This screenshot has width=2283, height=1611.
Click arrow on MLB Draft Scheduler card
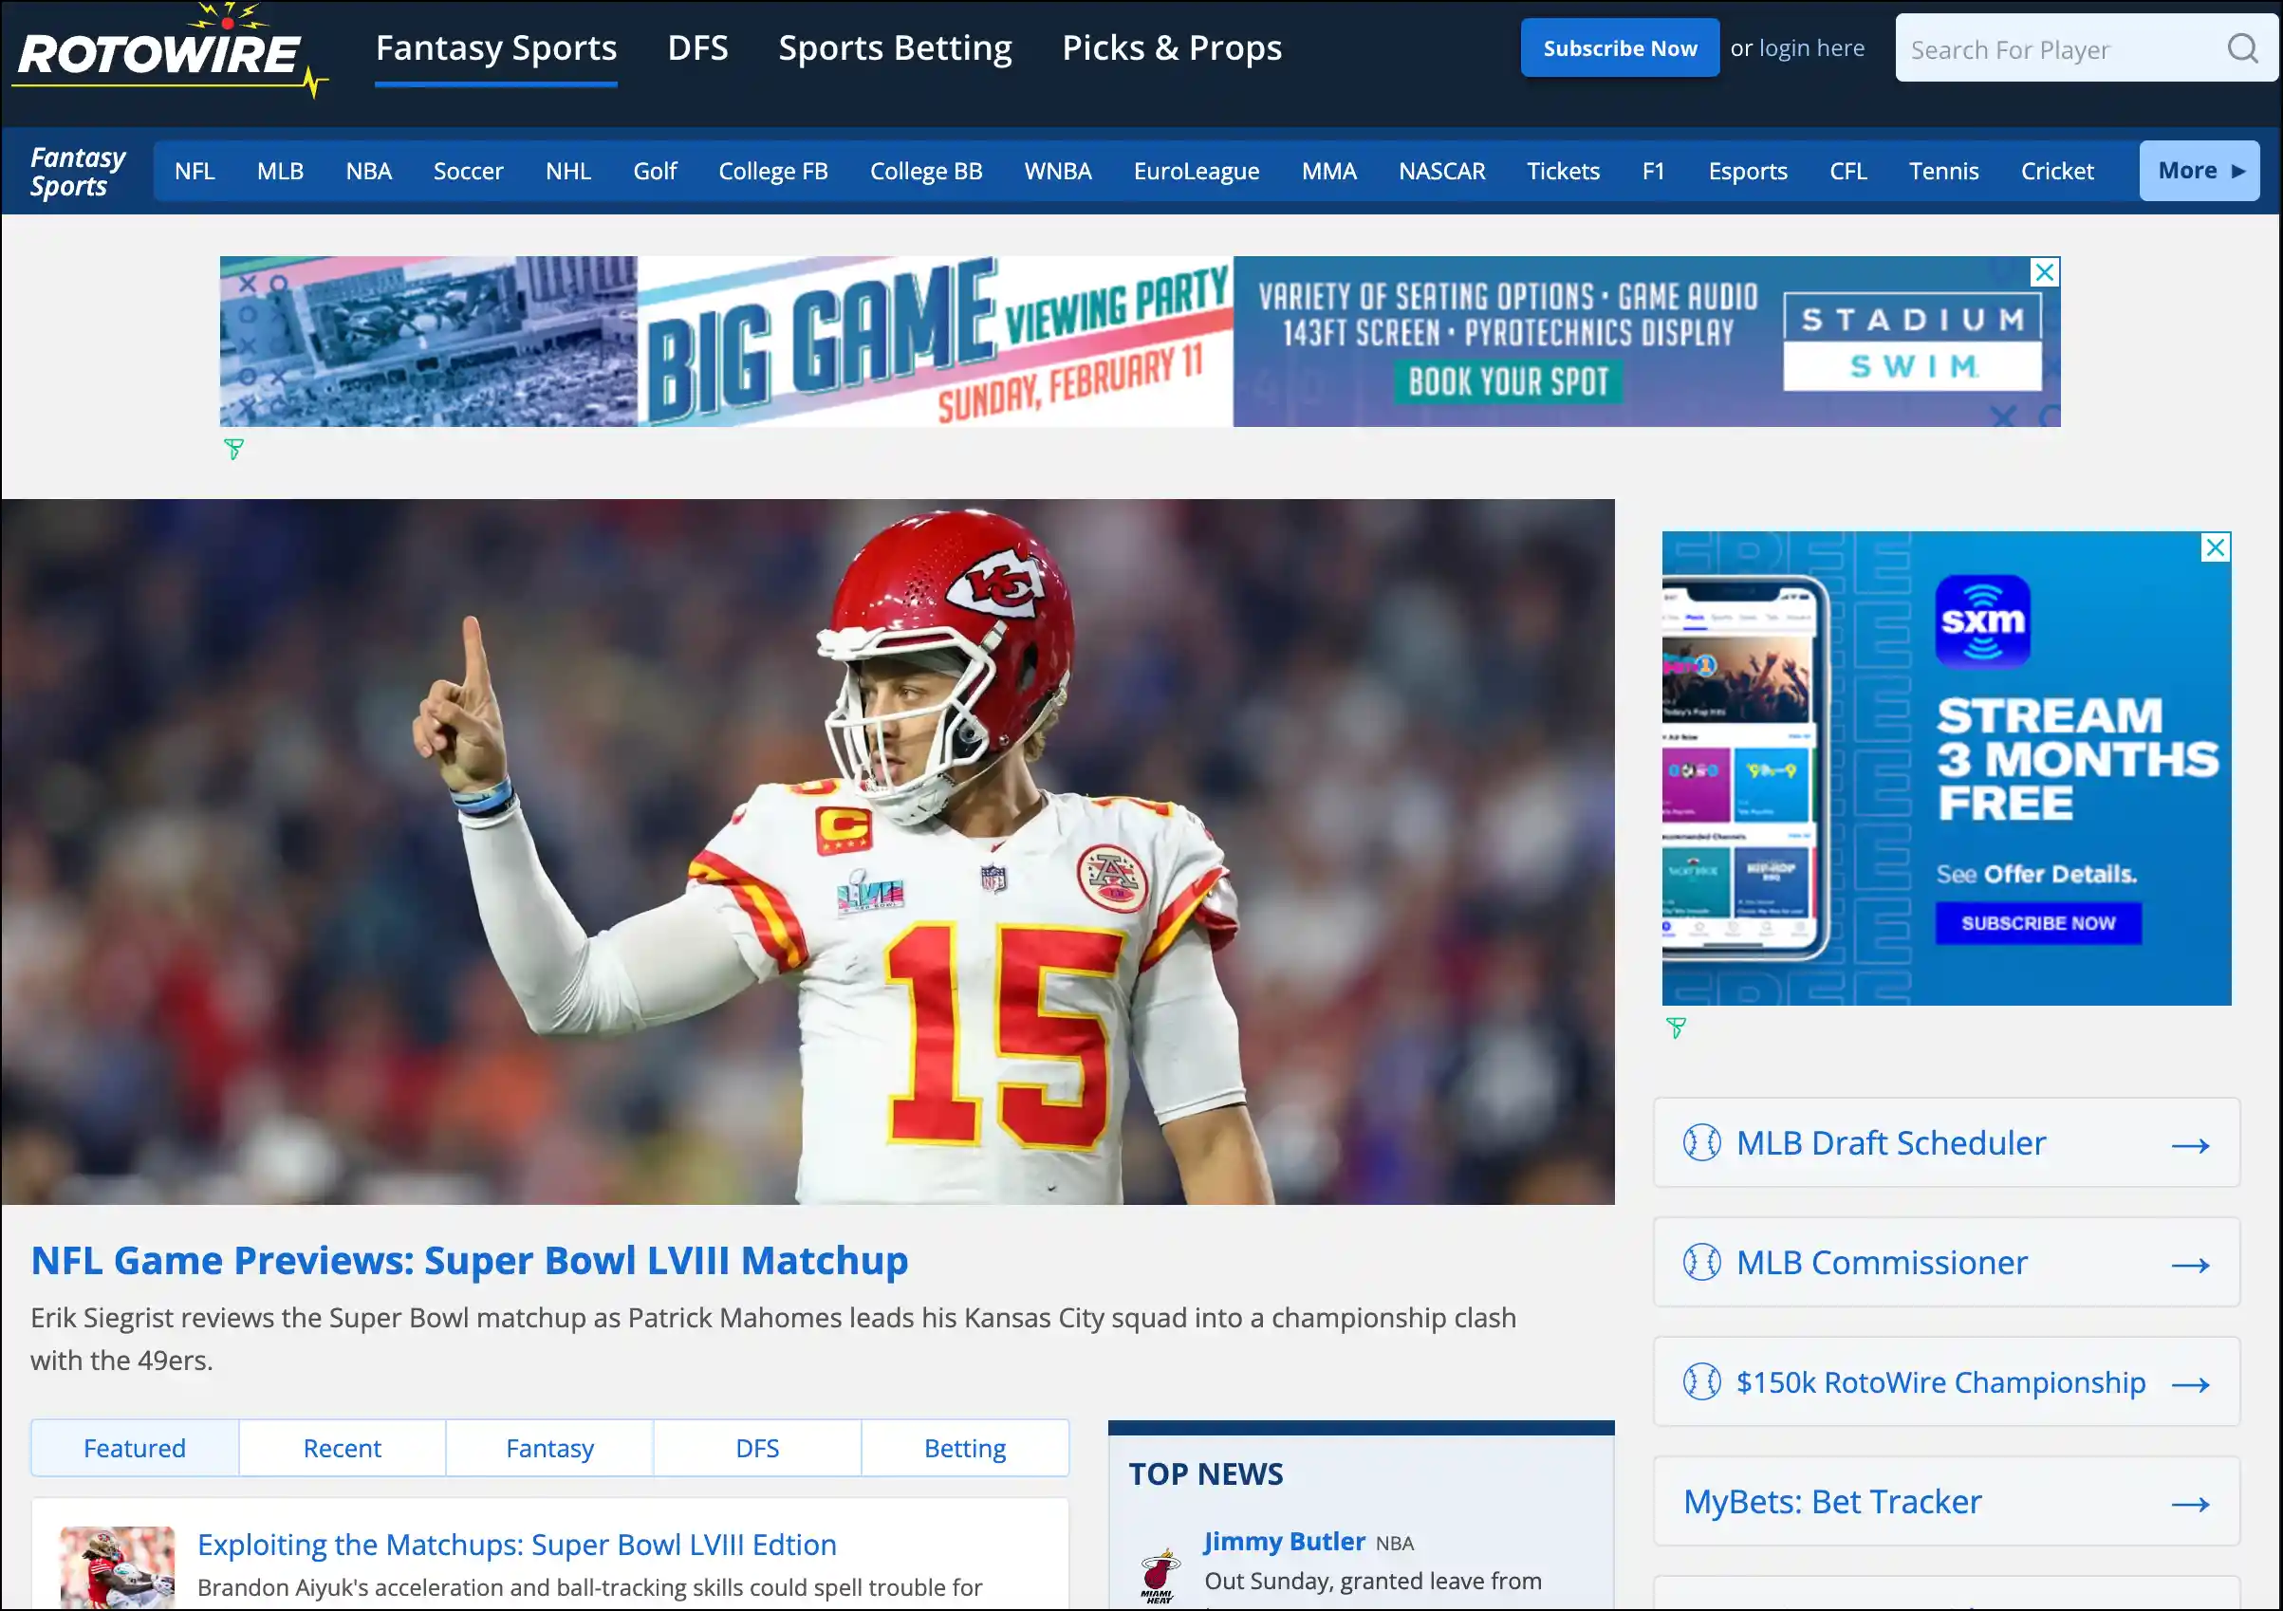point(2191,1145)
